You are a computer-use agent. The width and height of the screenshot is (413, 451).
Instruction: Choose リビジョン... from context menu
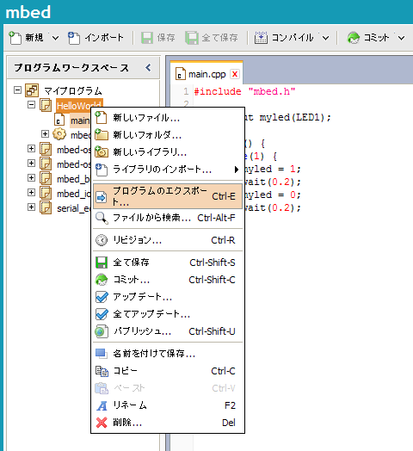pos(168,240)
